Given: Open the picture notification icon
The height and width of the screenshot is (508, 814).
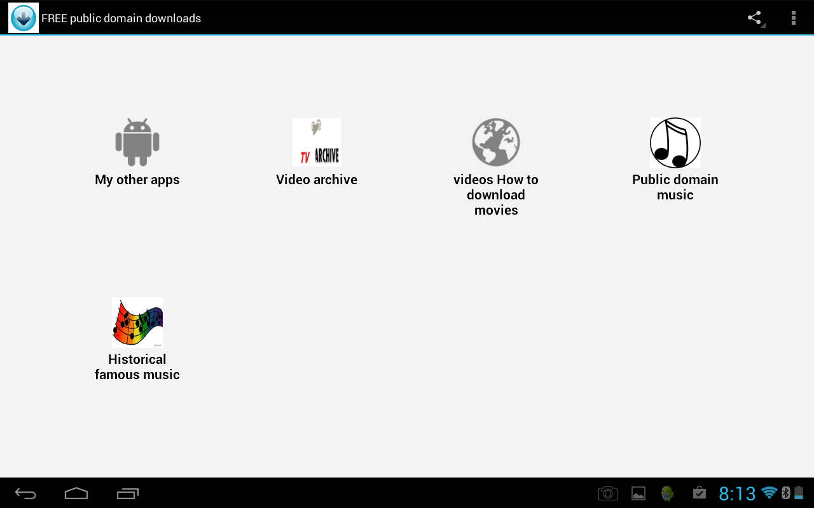Looking at the screenshot, I should click(x=638, y=493).
